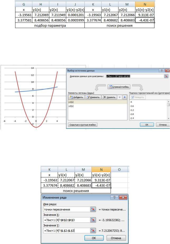Viewport: 170px width, 244px height.
Task: Click the chart data range input field
Action: coord(135,76)
